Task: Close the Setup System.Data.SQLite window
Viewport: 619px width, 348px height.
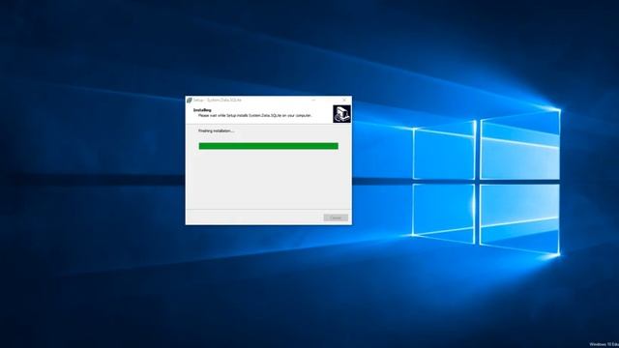Action: [344, 101]
